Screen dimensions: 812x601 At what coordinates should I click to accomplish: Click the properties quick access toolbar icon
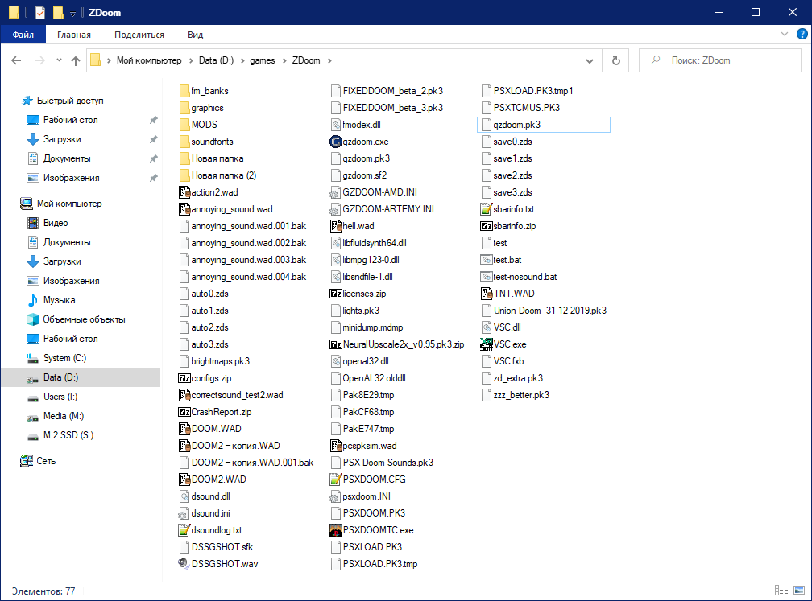(x=40, y=12)
